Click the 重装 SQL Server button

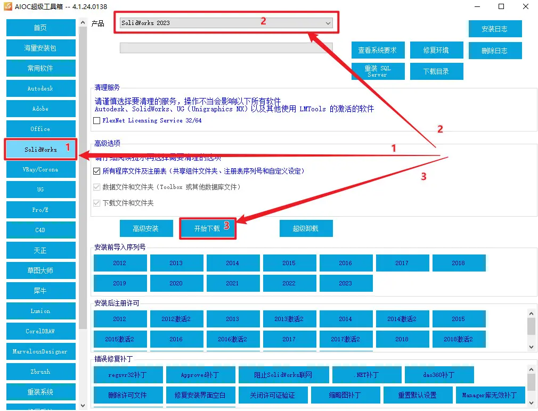(x=378, y=71)
